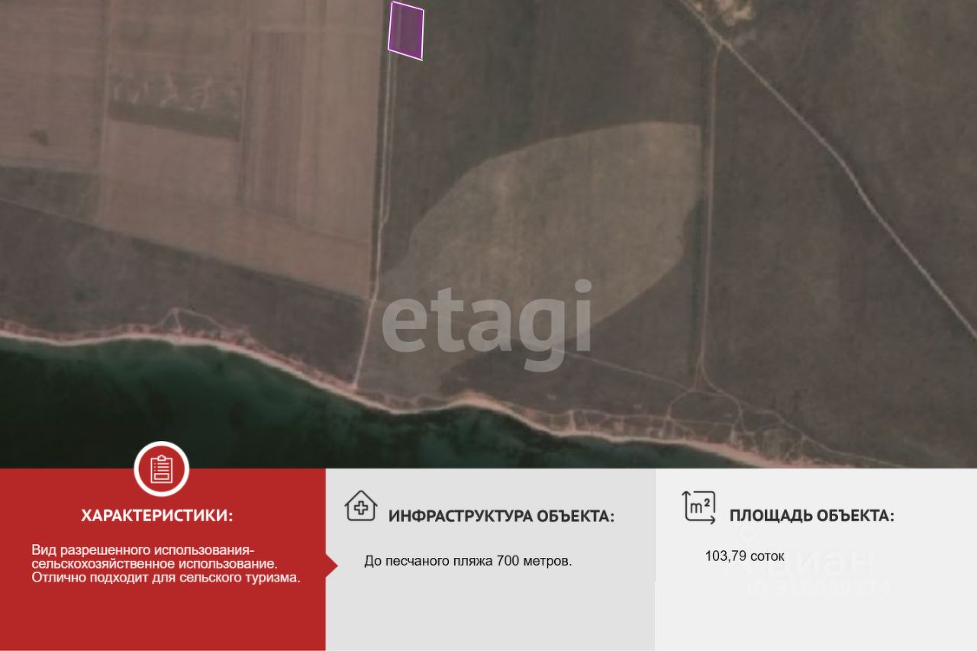Click the house infrastructure icon
The image size is (977, 651).
[361, 506]
